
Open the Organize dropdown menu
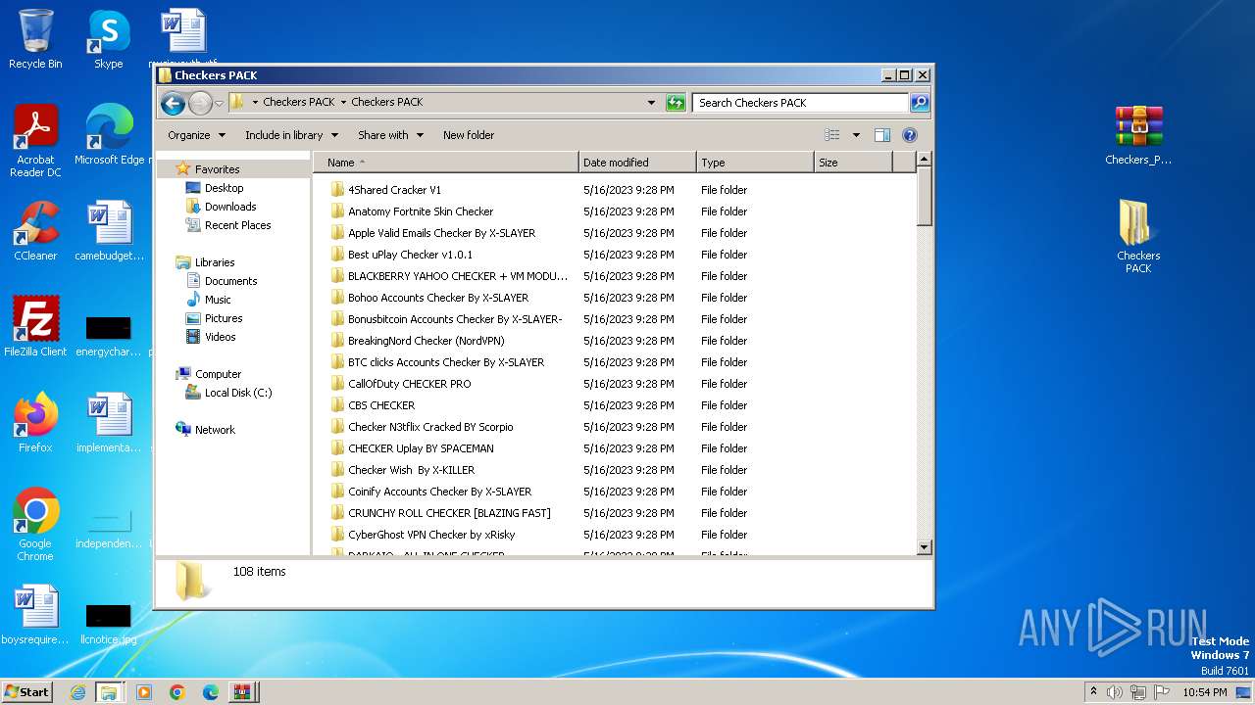point(196,135)
